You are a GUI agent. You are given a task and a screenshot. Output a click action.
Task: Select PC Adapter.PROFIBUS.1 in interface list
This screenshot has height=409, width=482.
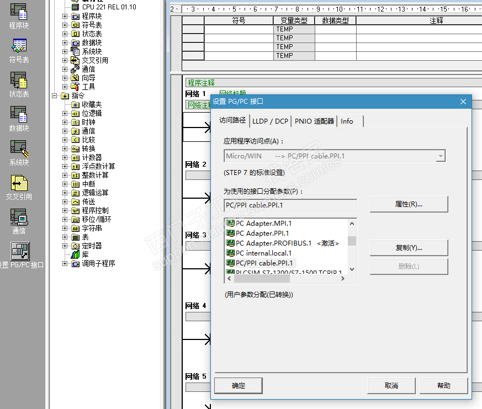click(x=283, y=243)
